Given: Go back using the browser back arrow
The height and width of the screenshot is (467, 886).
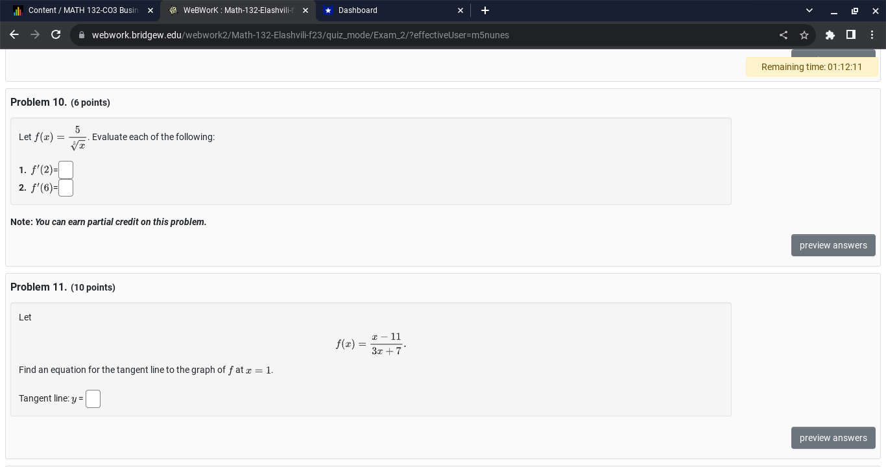Looking at the screenshot, I should click(14, 35).
